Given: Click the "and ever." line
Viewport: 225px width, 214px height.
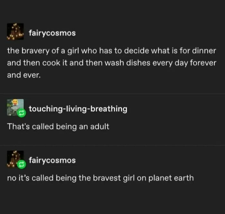Looking at the screenshot, I should point(24,75).
